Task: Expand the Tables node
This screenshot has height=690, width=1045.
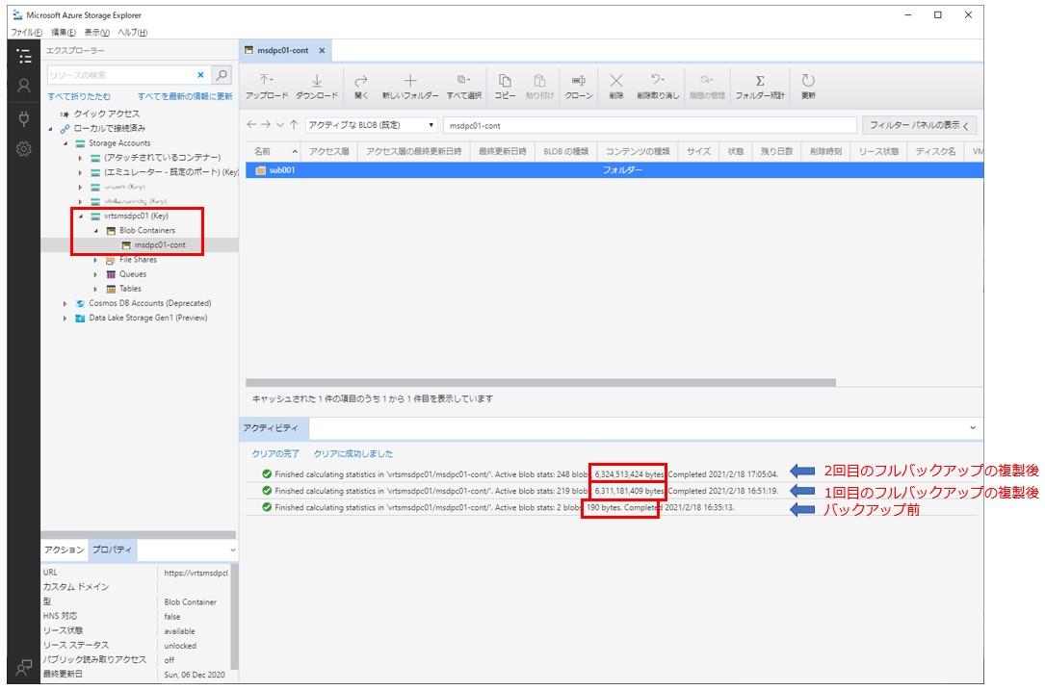Action: click(95, 289)
